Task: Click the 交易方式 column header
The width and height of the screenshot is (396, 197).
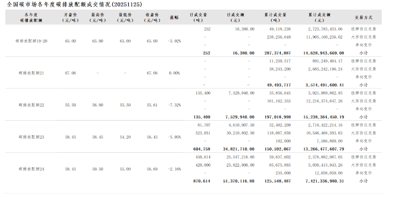Action: pos(363,18)
